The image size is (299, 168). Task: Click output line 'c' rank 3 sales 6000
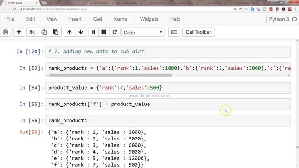(99, 145)
